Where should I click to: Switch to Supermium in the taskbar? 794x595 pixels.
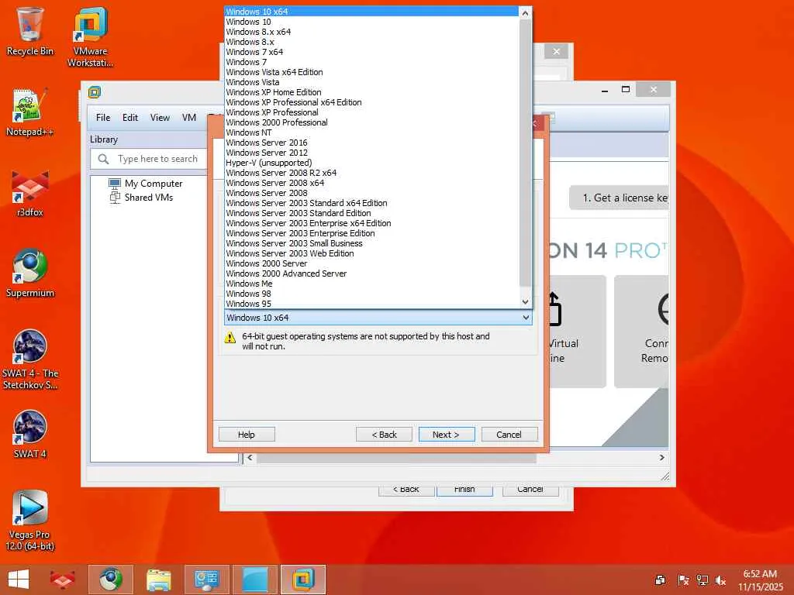(x=111, y=580)
